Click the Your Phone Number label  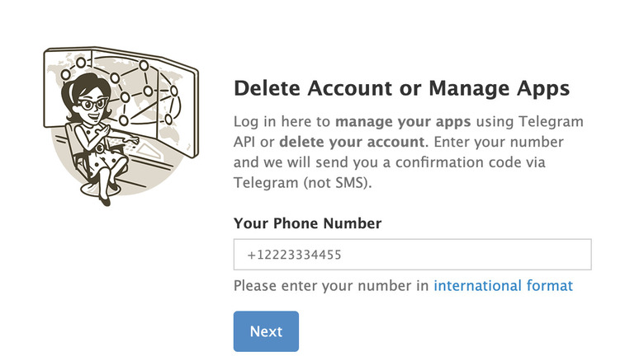pos(307,223)
